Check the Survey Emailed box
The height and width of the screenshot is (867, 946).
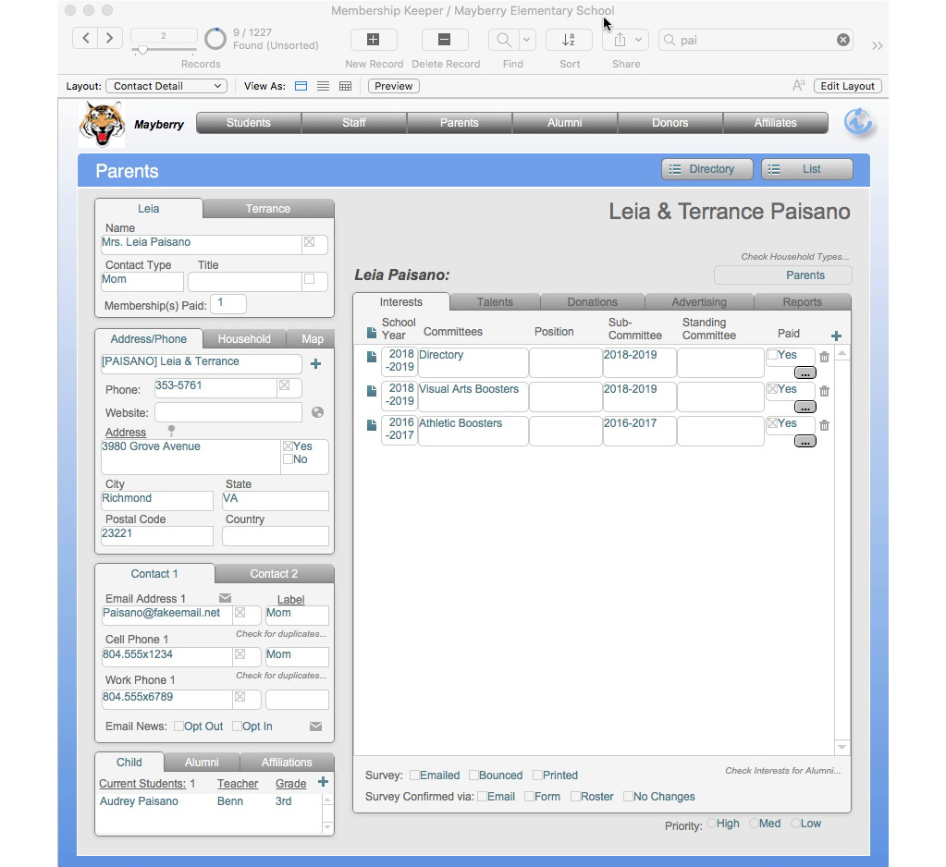pos(414,775)
